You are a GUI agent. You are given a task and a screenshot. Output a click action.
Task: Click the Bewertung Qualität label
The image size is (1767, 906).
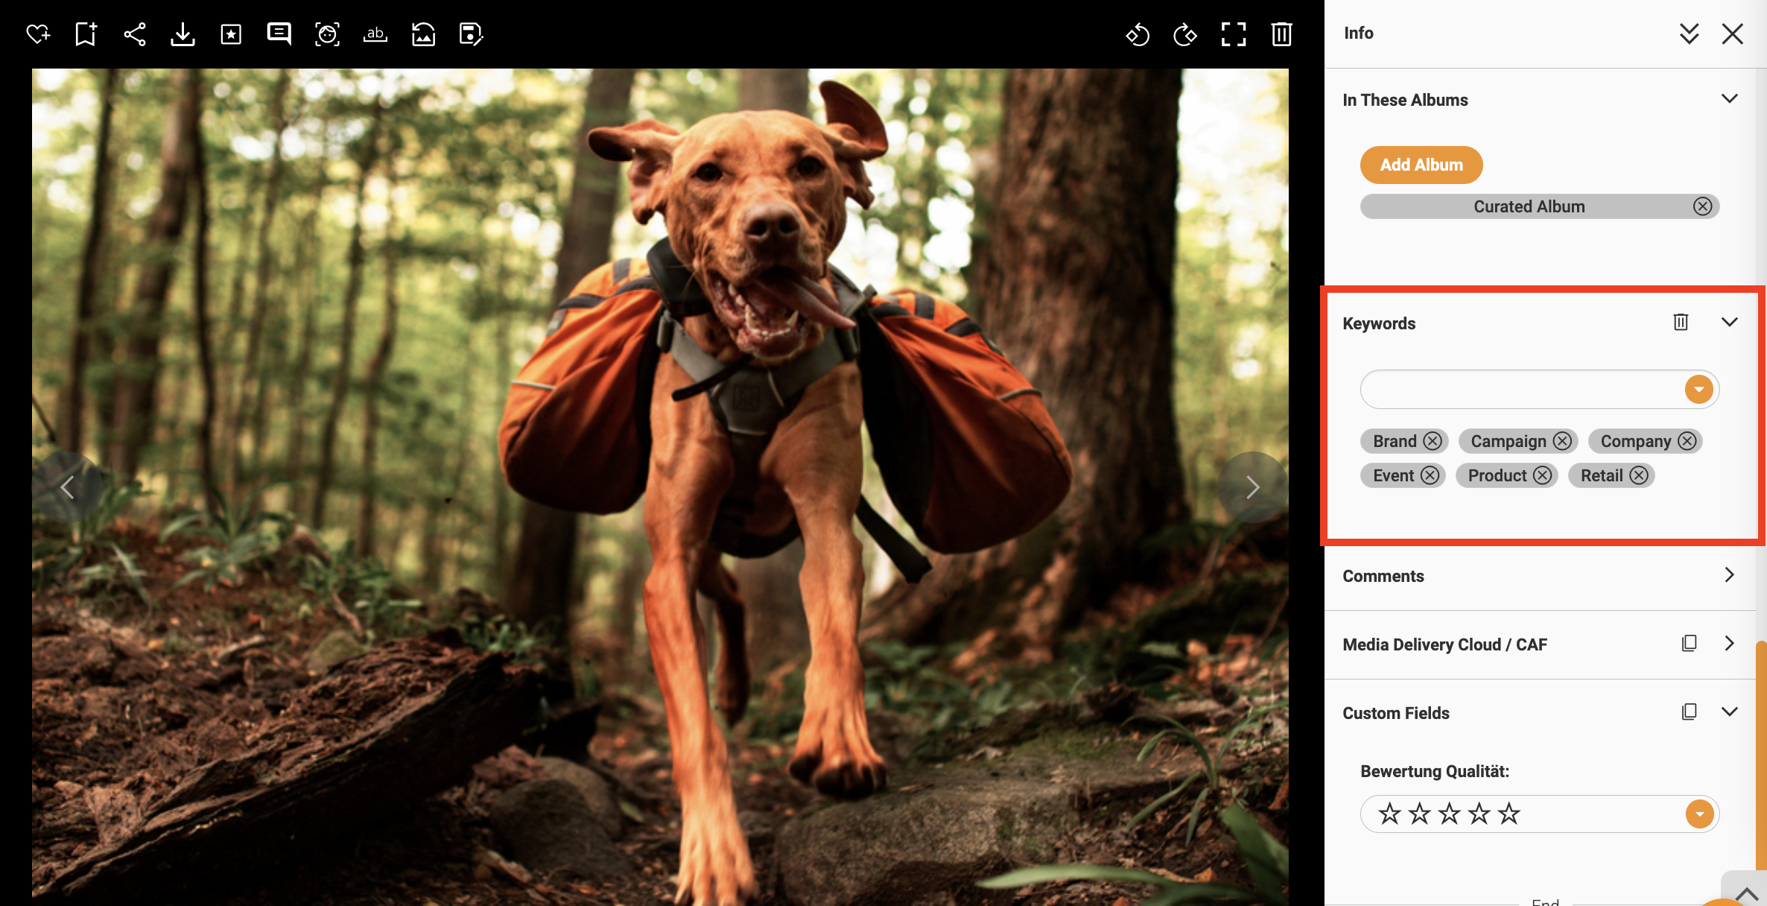tap(1435, 771)
